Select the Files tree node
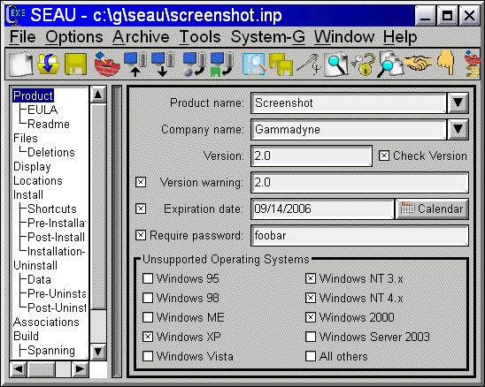The height and width of the screenshot is (387, 485). click(26, 138)
